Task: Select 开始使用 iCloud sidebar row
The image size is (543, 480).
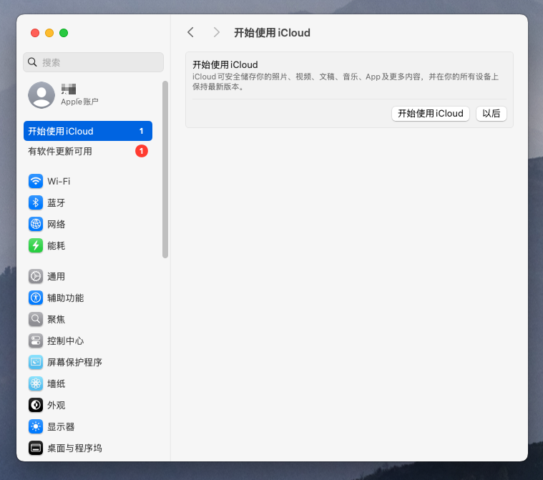Action: coord(88,131)
